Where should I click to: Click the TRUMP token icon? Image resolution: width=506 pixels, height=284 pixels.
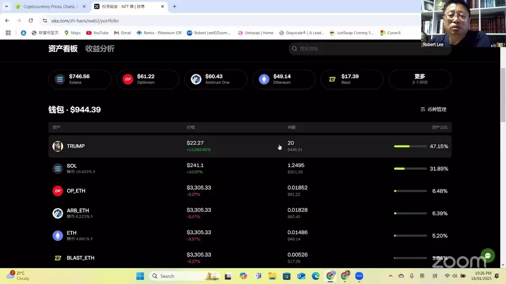(58, 146)
